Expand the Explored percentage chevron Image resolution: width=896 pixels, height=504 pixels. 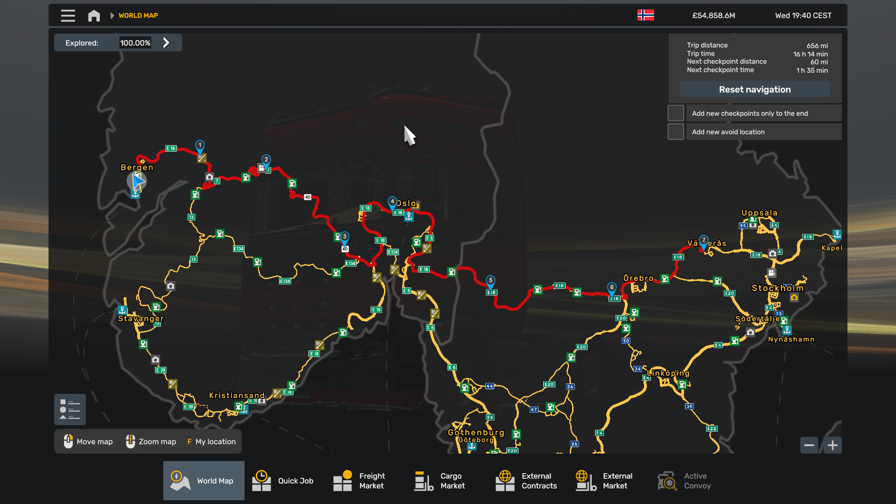click(x=166, y=42)
